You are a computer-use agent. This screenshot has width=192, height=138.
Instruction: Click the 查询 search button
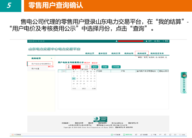pyautogui.click(x=94, y=67)
